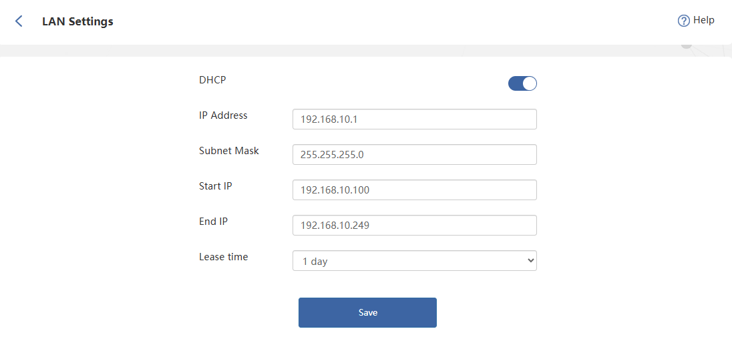Select the Subnet Mask label text
Screen dimensions: 732x347
[x=229, y=151]
